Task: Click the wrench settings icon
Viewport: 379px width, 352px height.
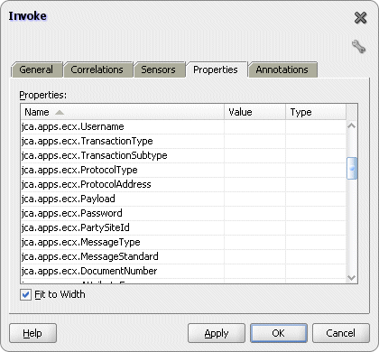Action: [358, 47]
